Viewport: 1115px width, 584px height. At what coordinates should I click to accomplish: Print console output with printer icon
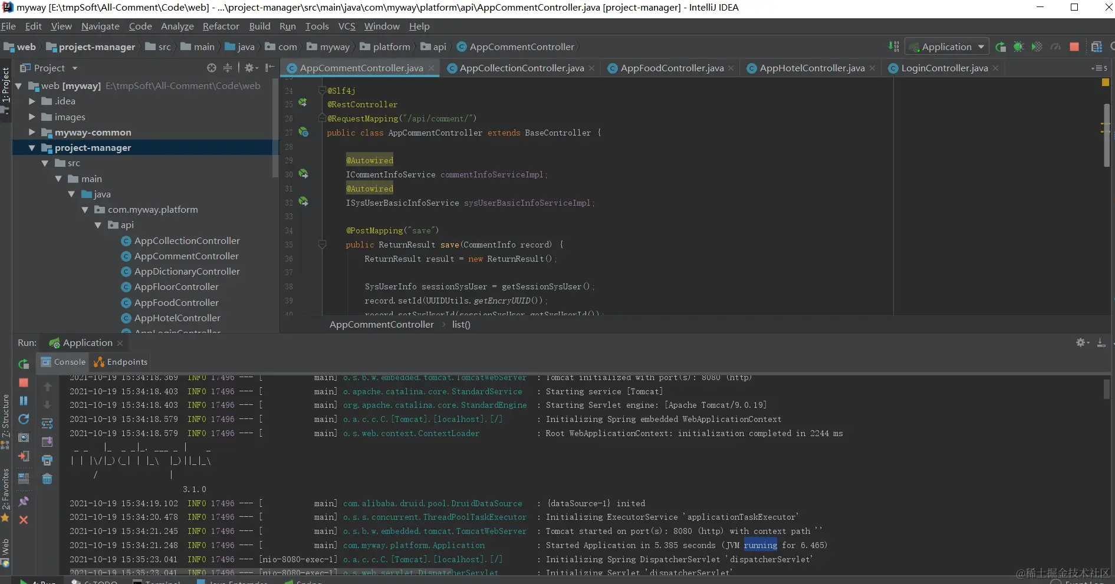point(47,460)
